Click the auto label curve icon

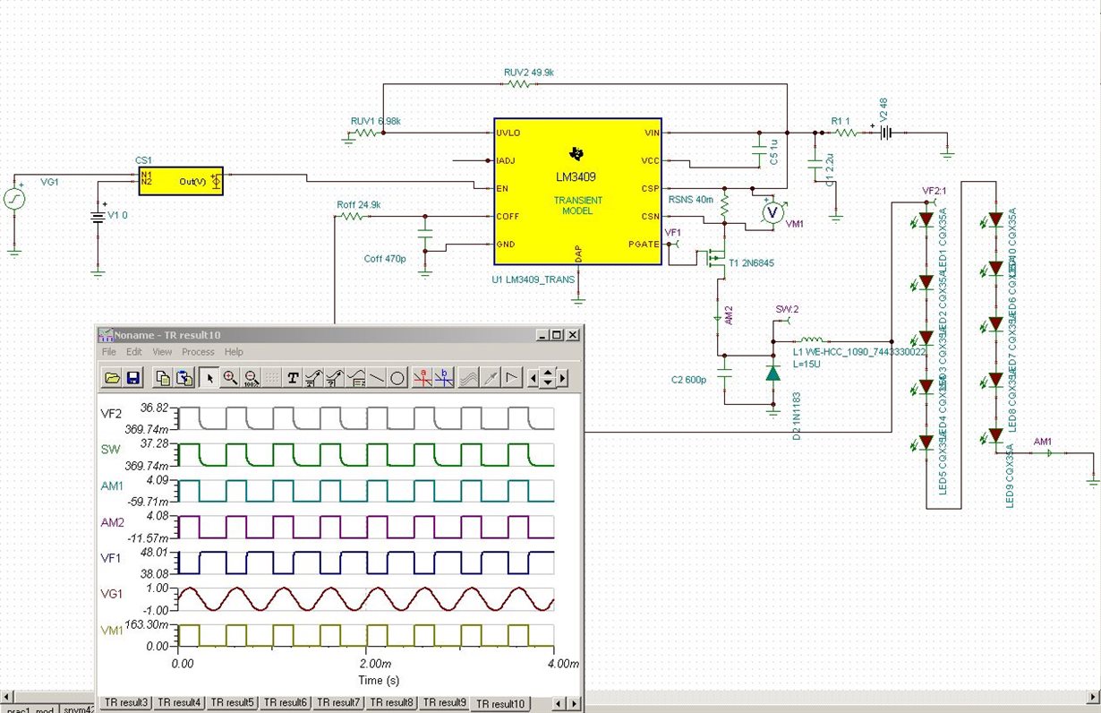point(313,378)
